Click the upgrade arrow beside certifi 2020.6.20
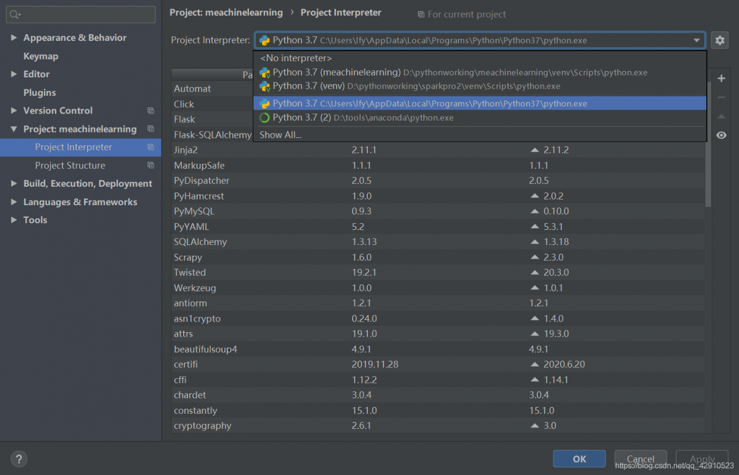Image resolution: width=739 pixels, height=475 pixels. coord(535,364)
